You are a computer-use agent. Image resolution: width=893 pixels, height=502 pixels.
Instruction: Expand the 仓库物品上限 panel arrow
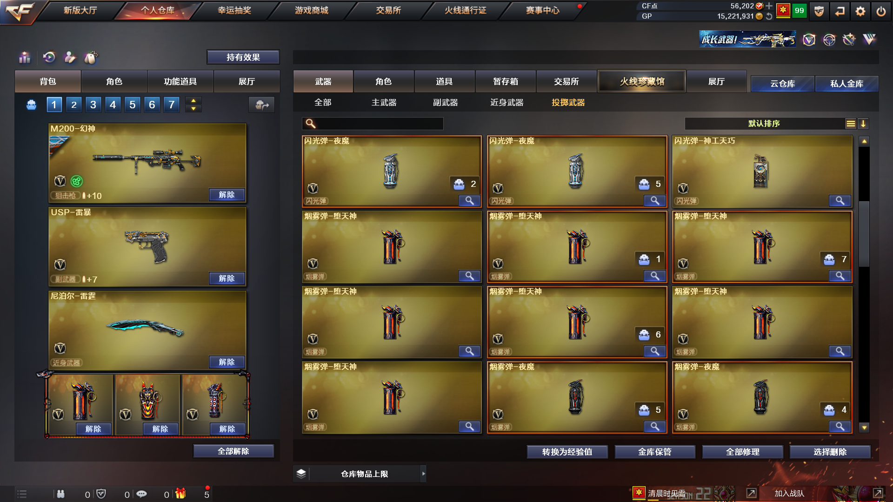[x=423, y=474]
